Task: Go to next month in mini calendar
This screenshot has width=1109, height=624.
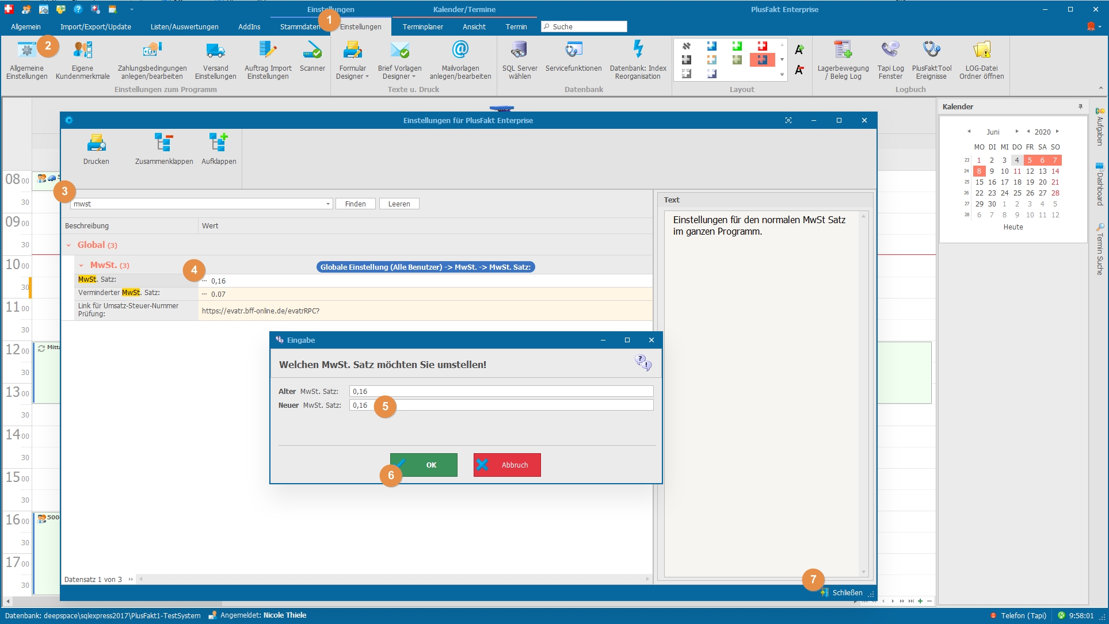Action: coord(1017,132)
